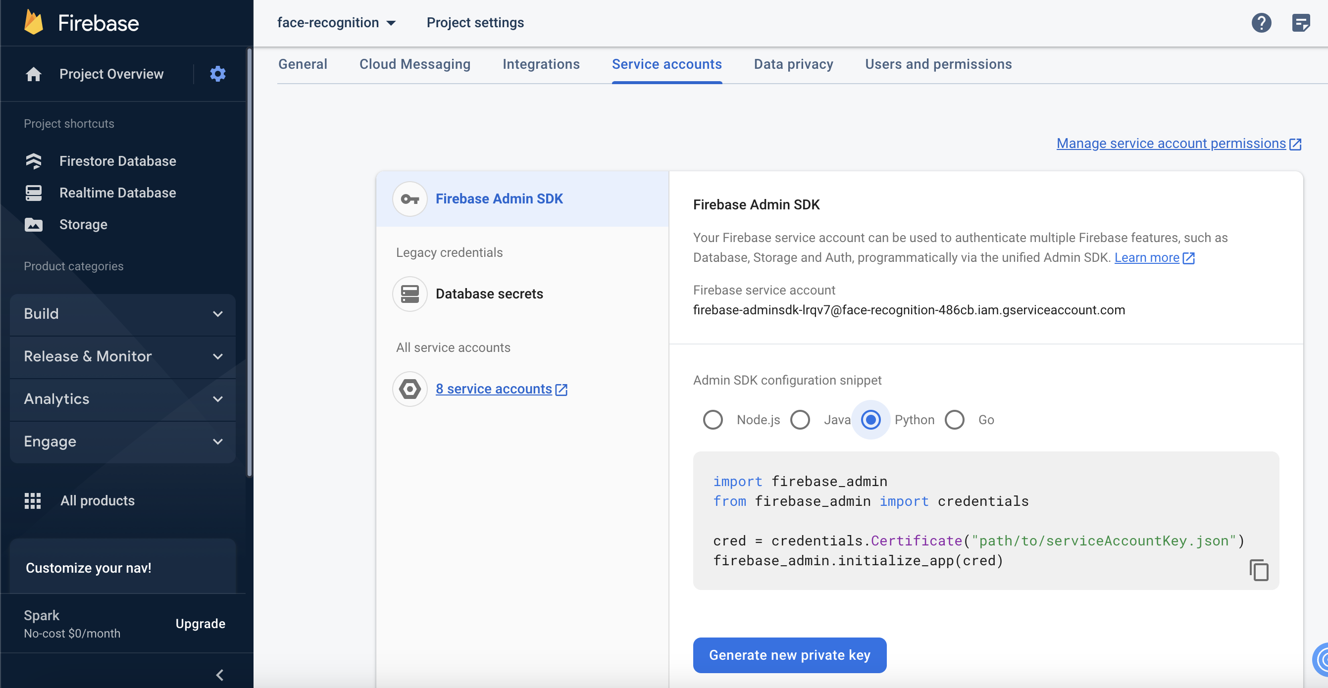Select the Java radio button

coord(800,420)
